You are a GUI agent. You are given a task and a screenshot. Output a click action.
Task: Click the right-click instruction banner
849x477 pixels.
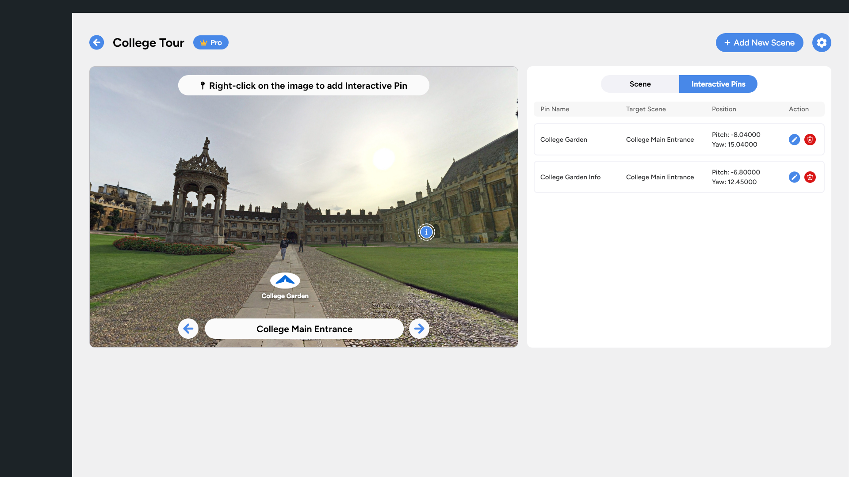(303, 85)
